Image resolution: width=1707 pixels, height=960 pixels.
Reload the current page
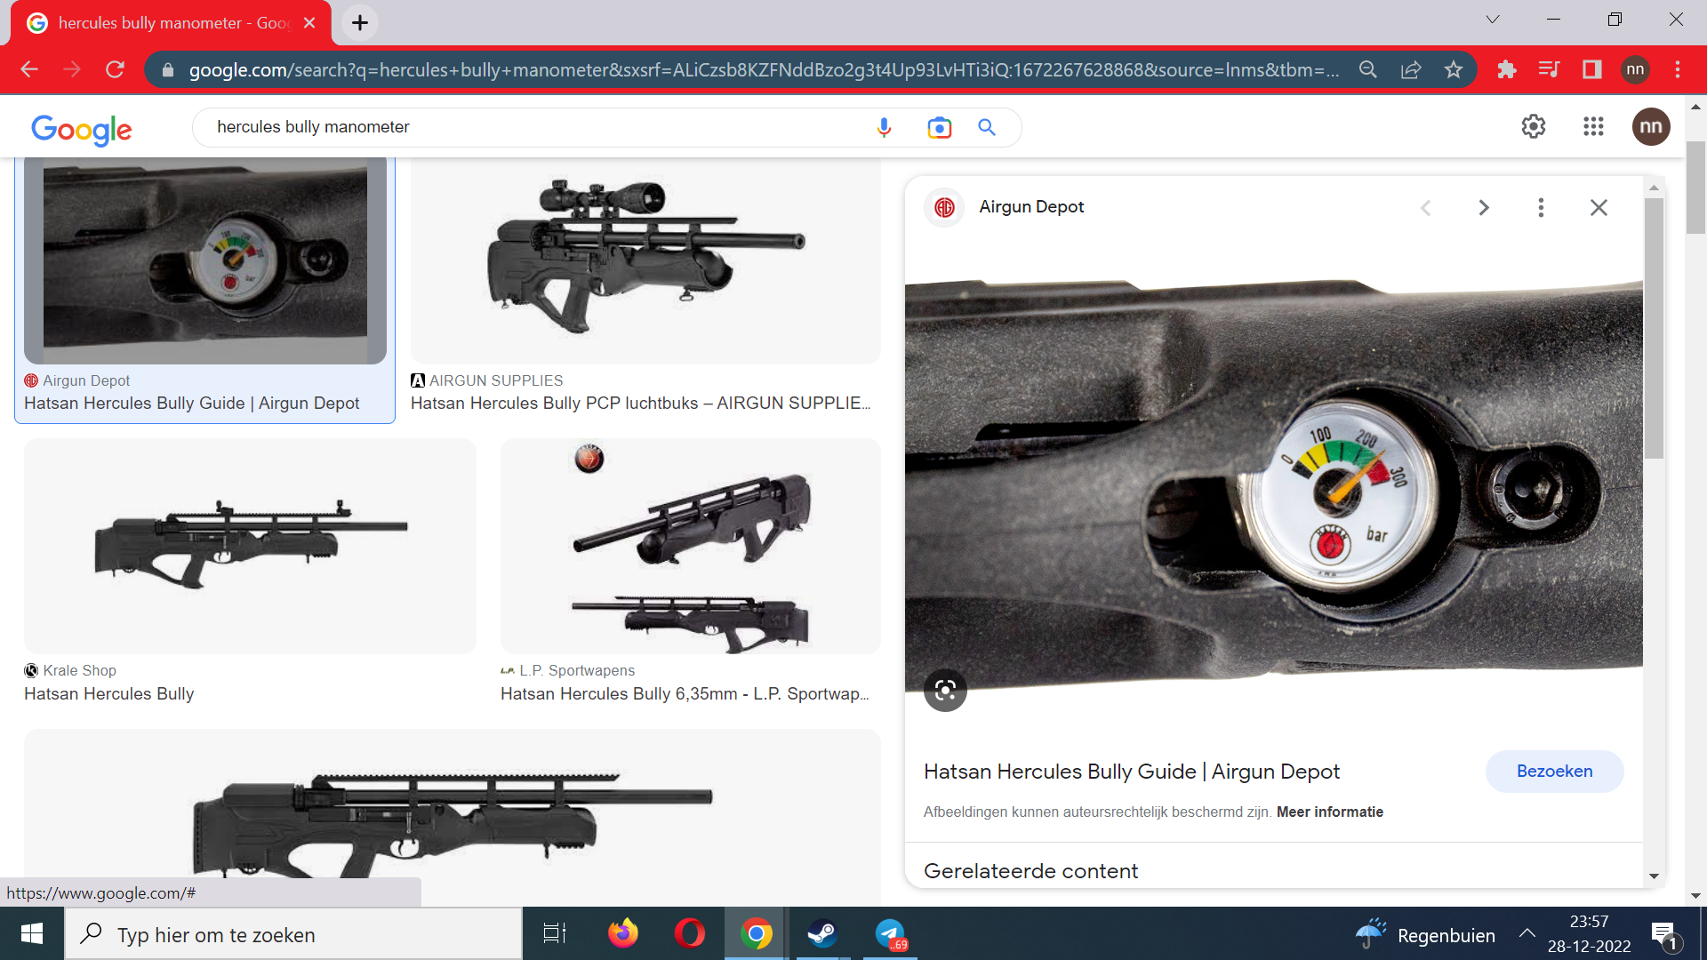click(x=116, y=69)
